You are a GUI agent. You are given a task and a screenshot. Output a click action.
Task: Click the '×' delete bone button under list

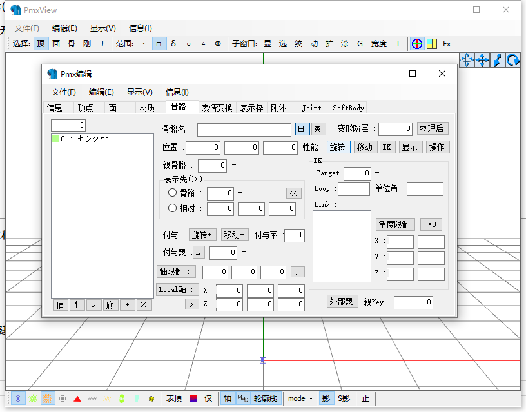pyautogui.click(x=144, y=305)
